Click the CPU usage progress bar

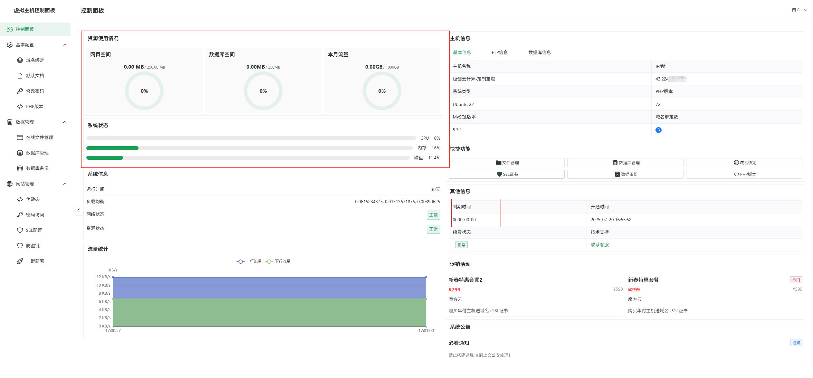251,138
